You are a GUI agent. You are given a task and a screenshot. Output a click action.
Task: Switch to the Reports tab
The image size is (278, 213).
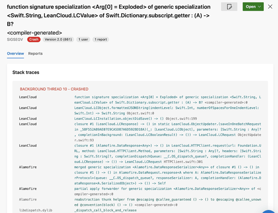click(x=35, y=53)
